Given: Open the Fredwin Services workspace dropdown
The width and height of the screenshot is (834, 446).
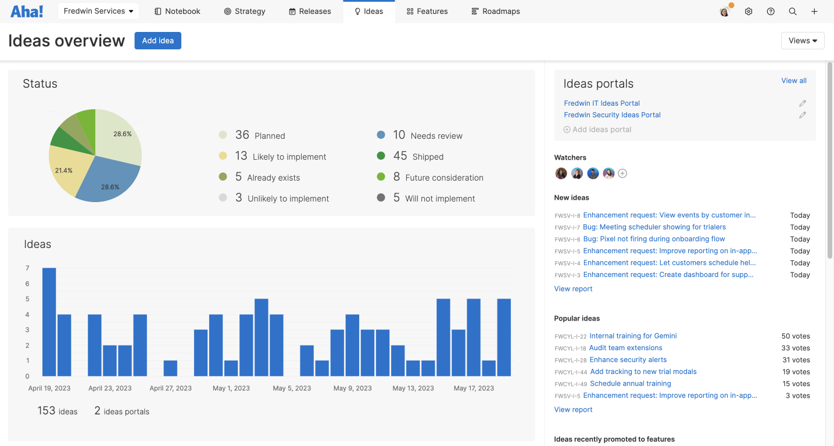Looking at the screenshot, I should click(x=98, y=10).
